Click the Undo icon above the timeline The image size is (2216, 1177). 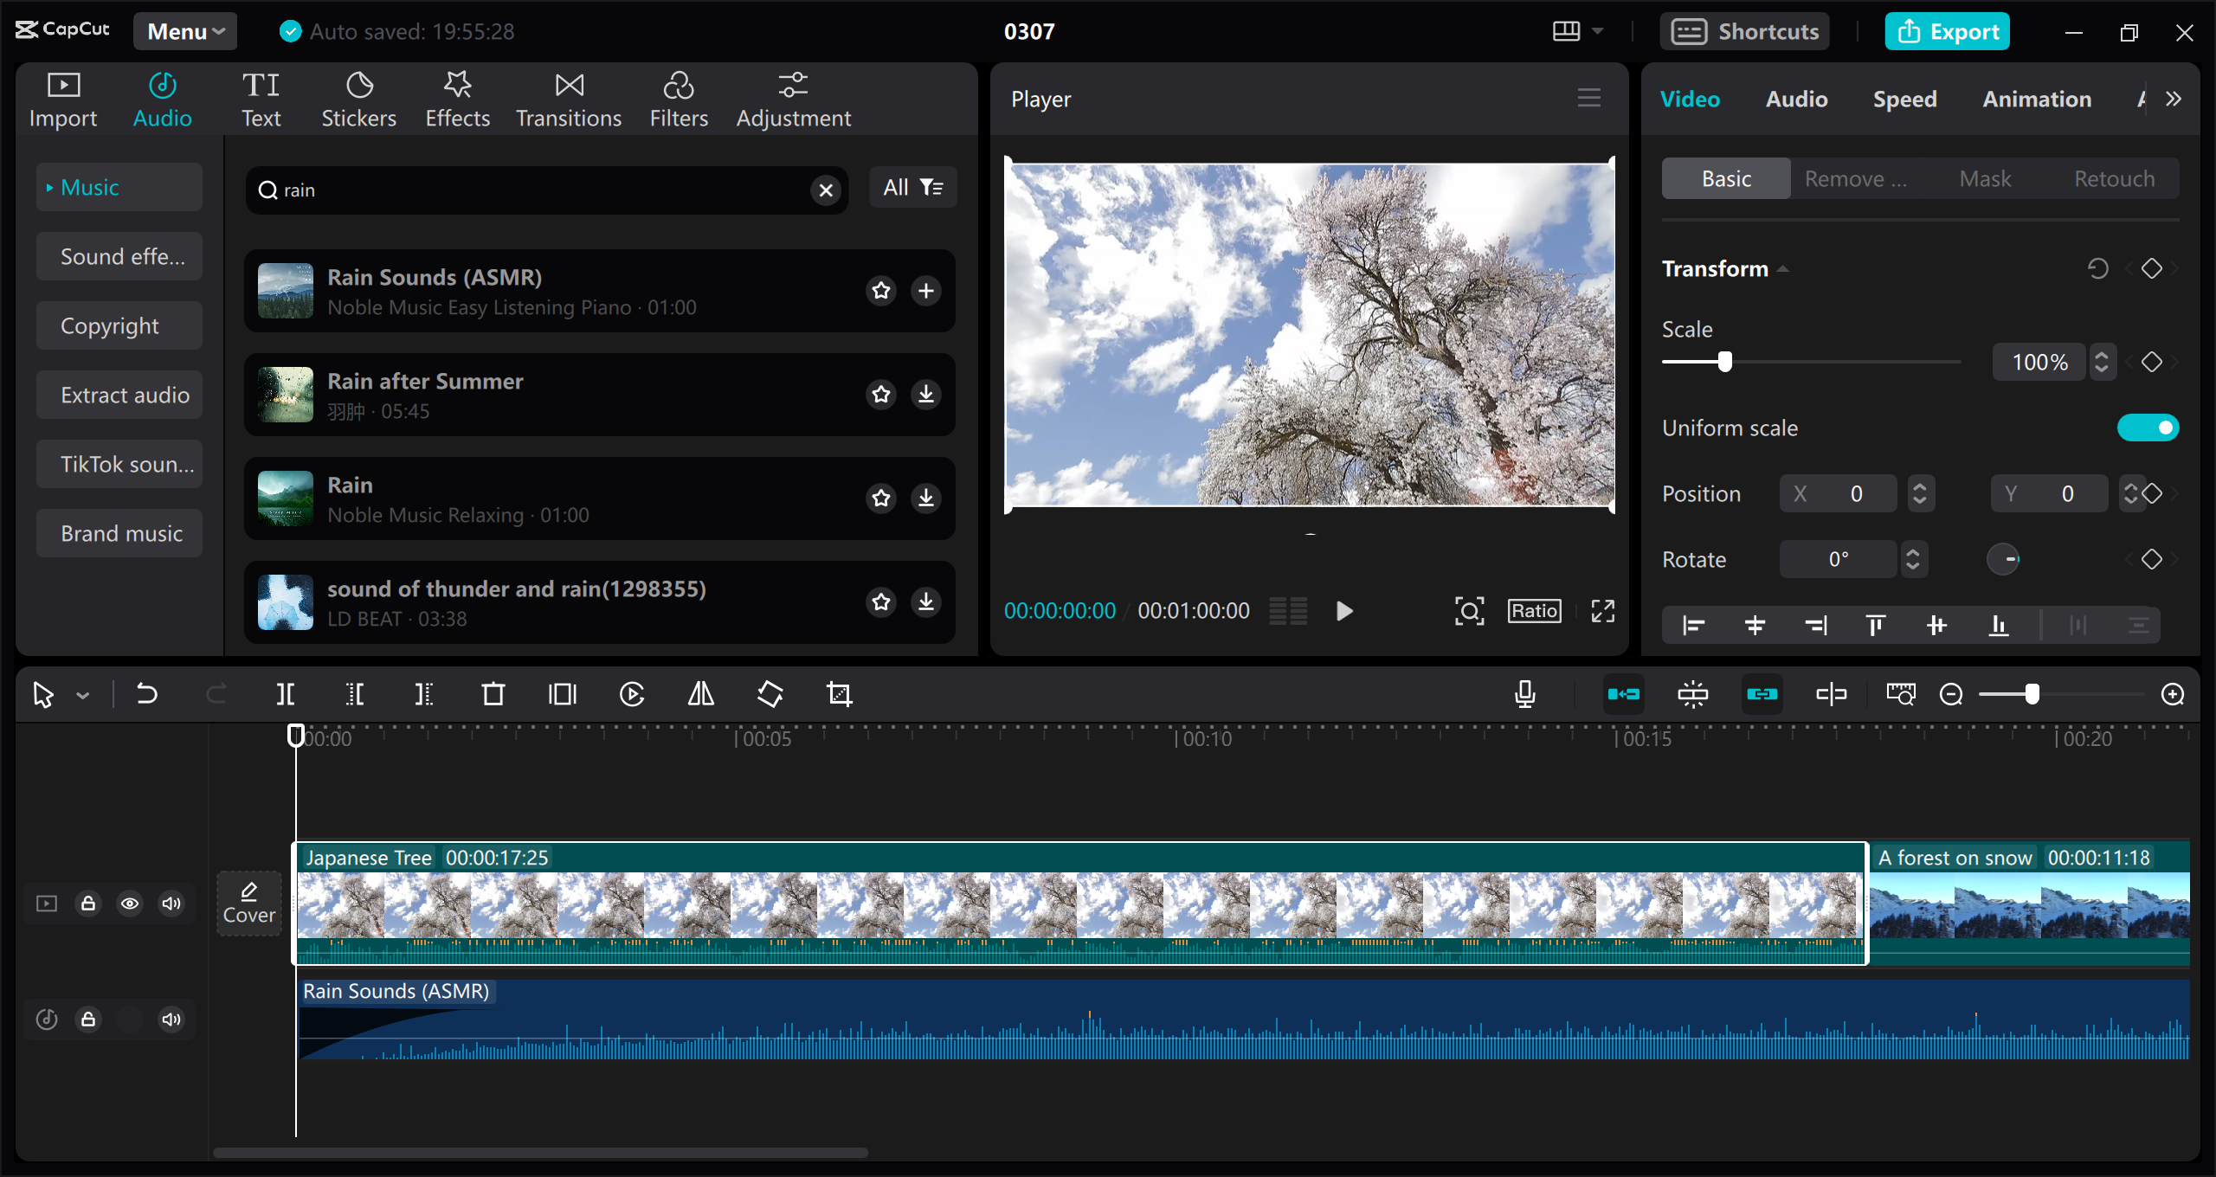click(x=147, y=693)
